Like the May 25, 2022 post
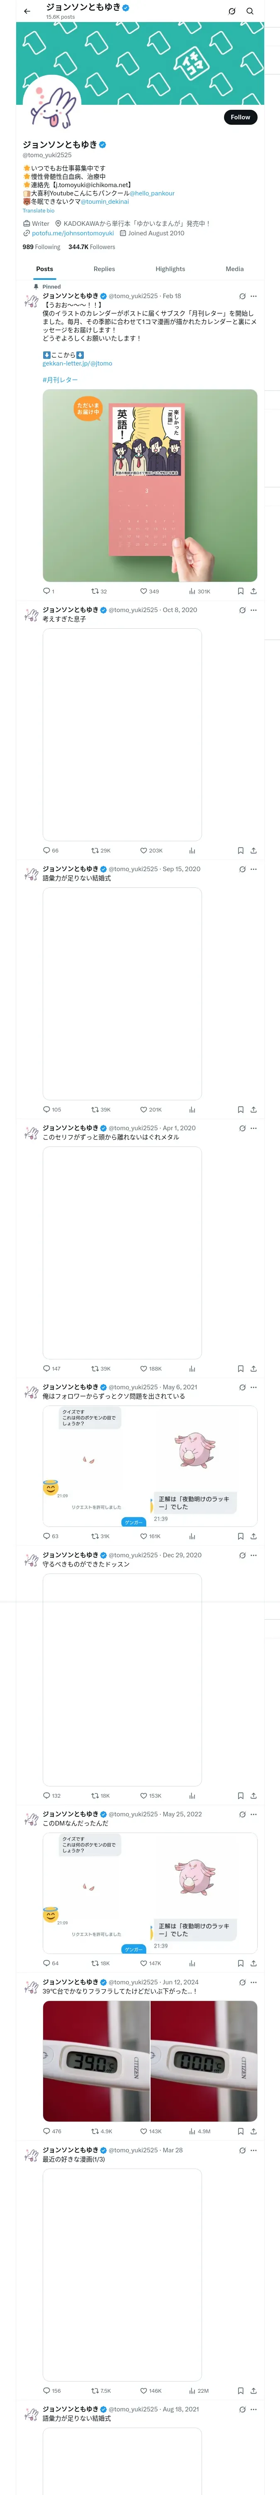The width and height of the screenshot is (280, 2495). pos(144,1963)
